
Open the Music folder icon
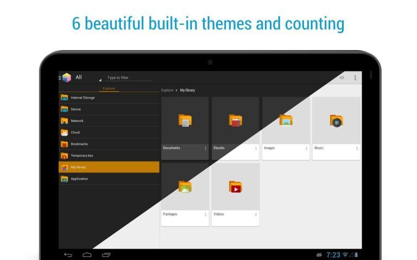pos(336,120)
